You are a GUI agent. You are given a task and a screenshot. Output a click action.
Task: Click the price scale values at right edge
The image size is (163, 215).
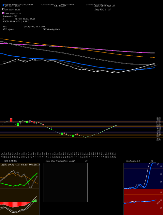(x=158, y=129)
